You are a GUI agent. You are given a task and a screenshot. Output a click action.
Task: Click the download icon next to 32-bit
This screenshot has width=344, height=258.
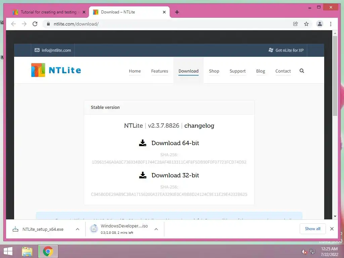142,175
